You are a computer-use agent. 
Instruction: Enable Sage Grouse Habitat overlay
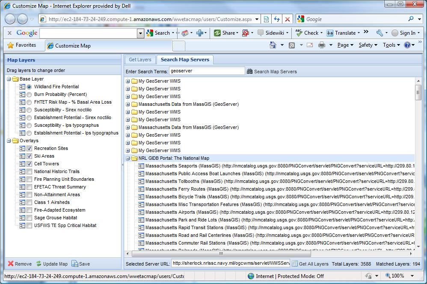30,218
